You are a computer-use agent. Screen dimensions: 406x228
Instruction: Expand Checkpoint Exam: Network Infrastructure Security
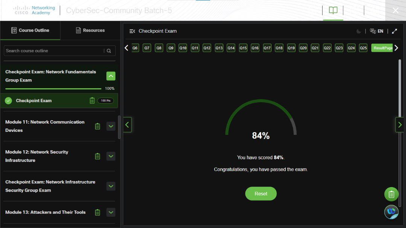click(111, 186)
